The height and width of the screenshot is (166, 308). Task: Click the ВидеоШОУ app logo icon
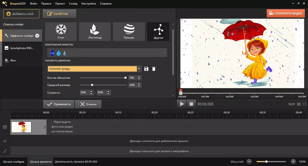[4, 3]
